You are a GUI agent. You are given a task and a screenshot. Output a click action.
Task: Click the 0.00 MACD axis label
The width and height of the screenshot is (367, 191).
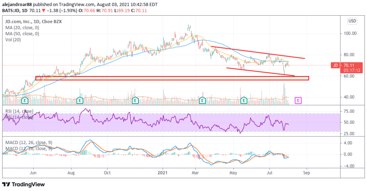coord(348,154)
